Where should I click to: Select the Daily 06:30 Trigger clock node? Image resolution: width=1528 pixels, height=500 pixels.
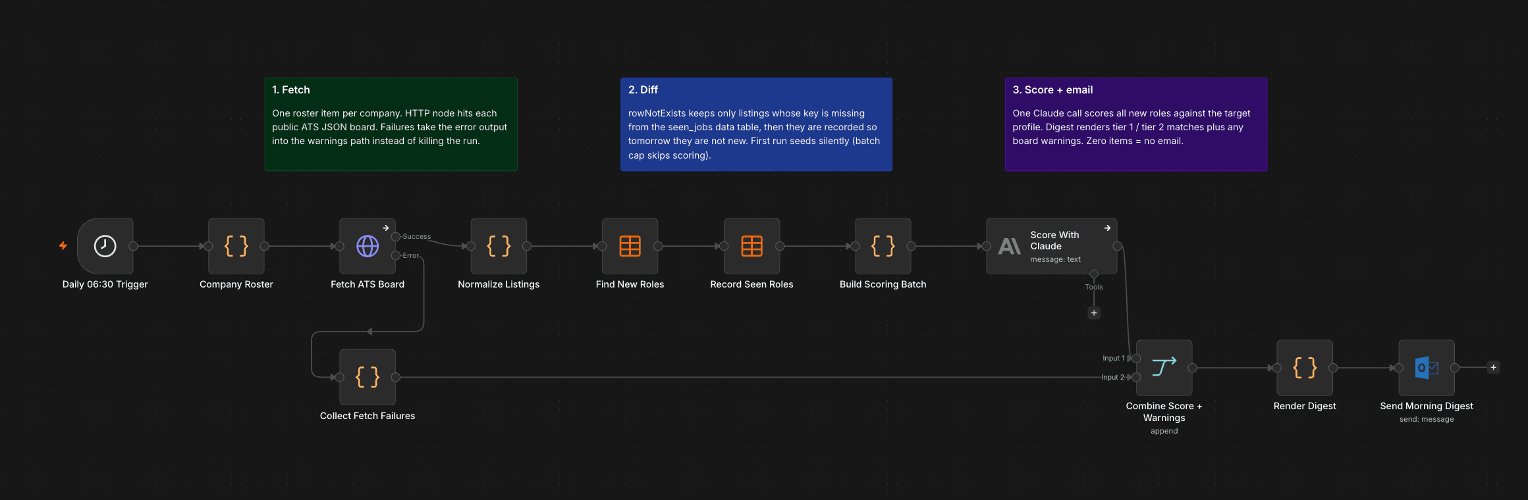[x=105, y=246]
